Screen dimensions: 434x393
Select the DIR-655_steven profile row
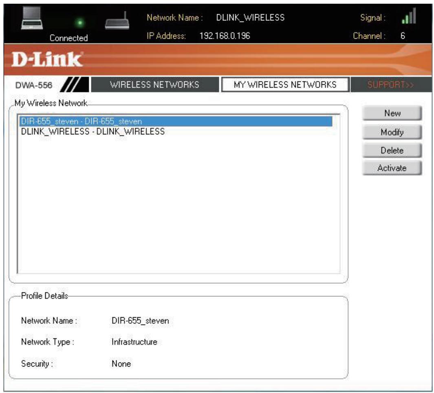[x=176, y=121]
